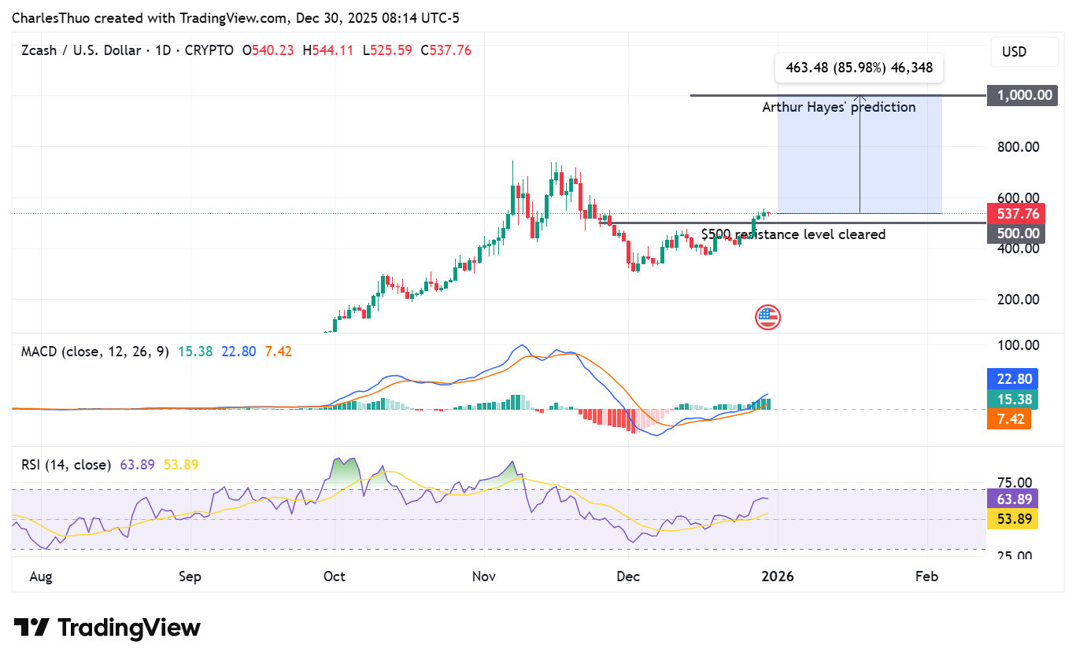
Task: Open the USD currency selector
Action: coord(1024,51)
